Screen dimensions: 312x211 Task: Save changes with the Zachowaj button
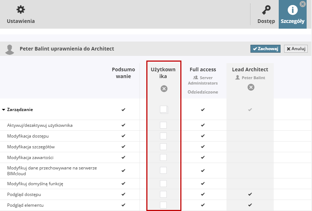tap(265, 49)
